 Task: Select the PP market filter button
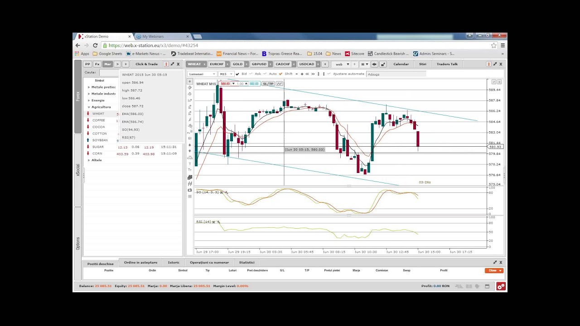pyautogui.click(x=88, y=64)
